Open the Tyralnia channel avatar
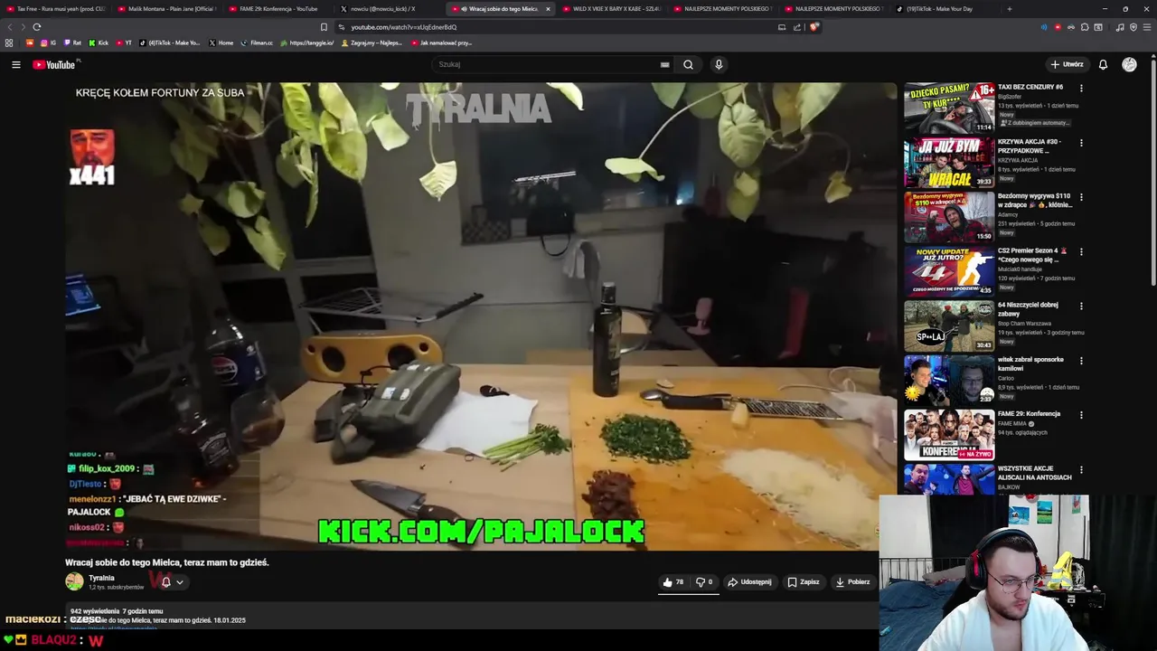The width and height of the screenshot is (1157, 651). click(x=74, y=582)
